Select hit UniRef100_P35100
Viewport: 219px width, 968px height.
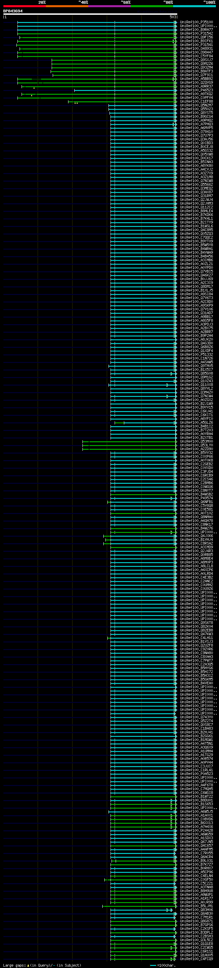196,22
